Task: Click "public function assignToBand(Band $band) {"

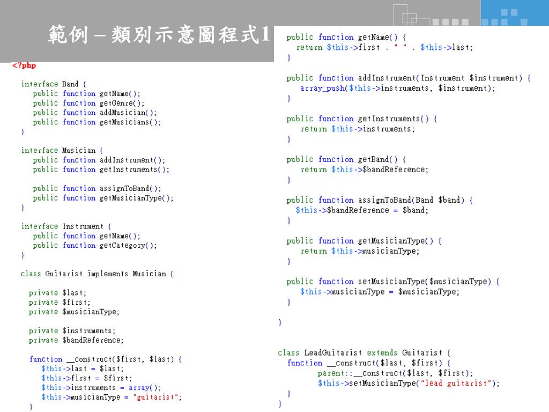Action: point(380,200)
